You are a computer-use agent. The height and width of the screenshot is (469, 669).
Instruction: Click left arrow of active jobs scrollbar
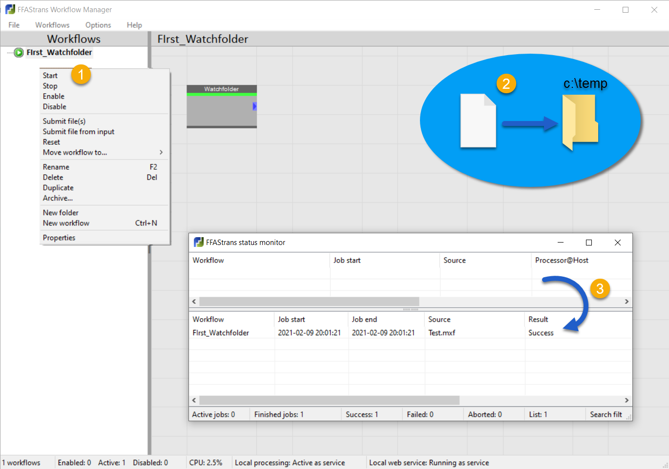pos(194,302)
